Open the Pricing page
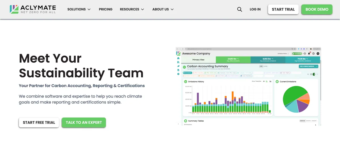 (106, 9)
